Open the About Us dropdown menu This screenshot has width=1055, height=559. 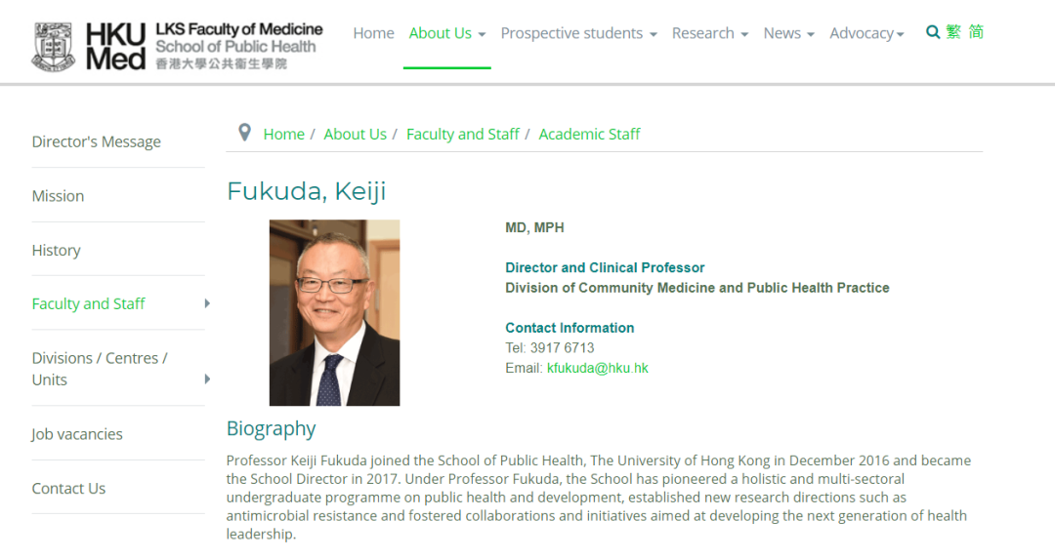click(446, 33)
